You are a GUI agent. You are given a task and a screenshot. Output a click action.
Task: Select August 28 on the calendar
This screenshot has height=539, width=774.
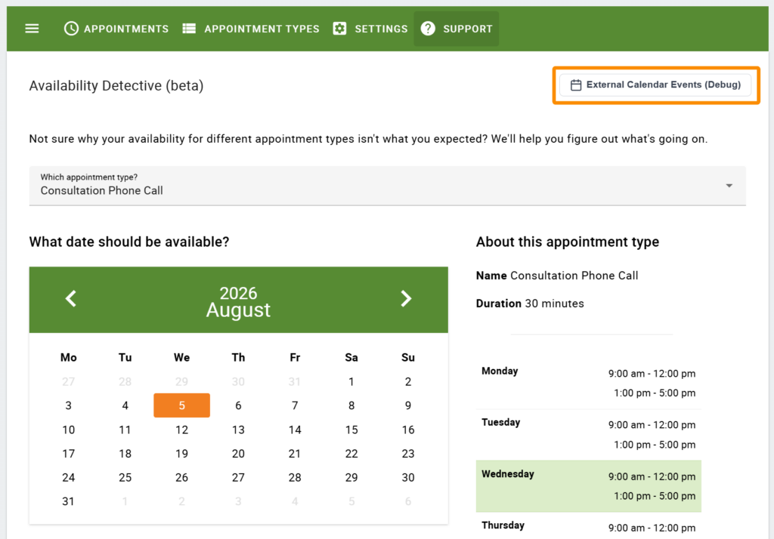pos(295,477)
